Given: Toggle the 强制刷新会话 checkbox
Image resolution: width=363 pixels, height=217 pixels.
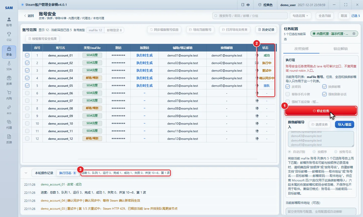Looking at the screenshot, I should pyautogui.click(x=324, y=94).
